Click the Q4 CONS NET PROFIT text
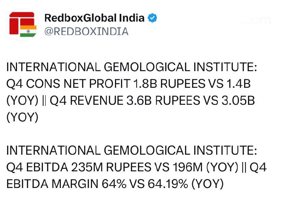Screen dimensions: 283x200 (68, 84)
